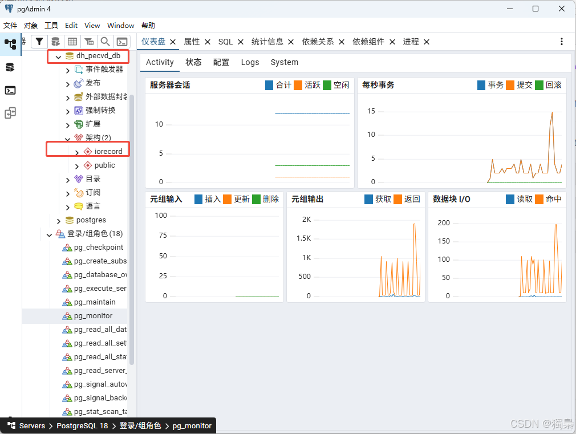Close the 依赖关系 tab
576x434 pixels.
pyautogui.click(x=341, y=42)
